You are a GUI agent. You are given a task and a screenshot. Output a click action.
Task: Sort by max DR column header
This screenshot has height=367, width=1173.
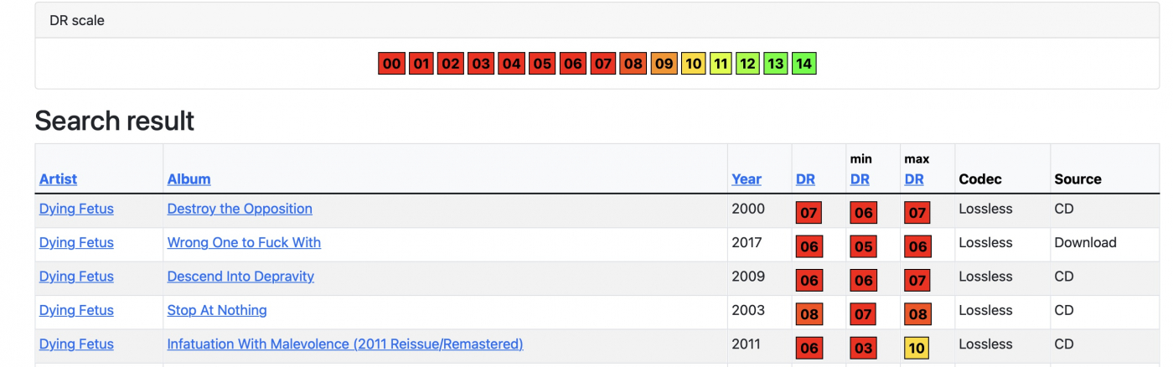click(x=914, y=178)
